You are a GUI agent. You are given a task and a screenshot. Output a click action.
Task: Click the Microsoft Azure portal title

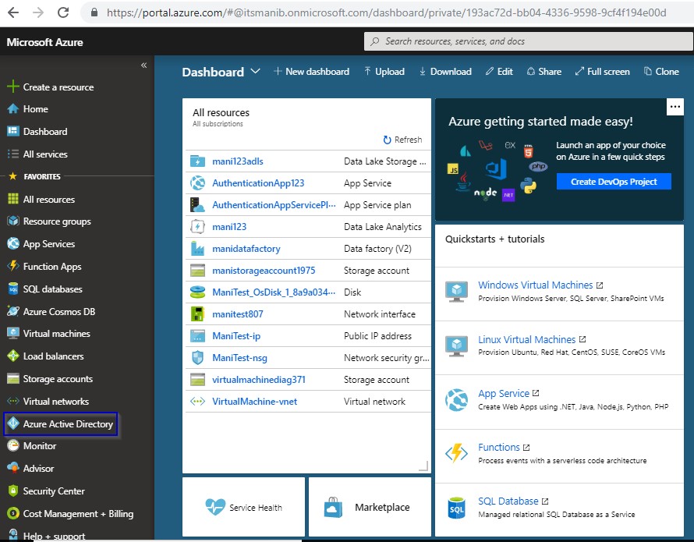click(x=44, y=42)
